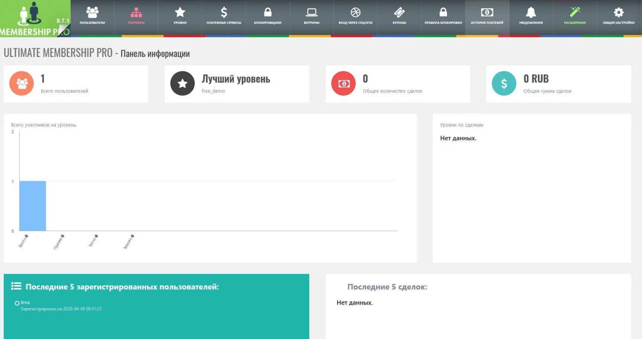Open Вход через соцсети settings
Image resolution: width=642 pixels, height=339 pixels.
pos(355,17)
